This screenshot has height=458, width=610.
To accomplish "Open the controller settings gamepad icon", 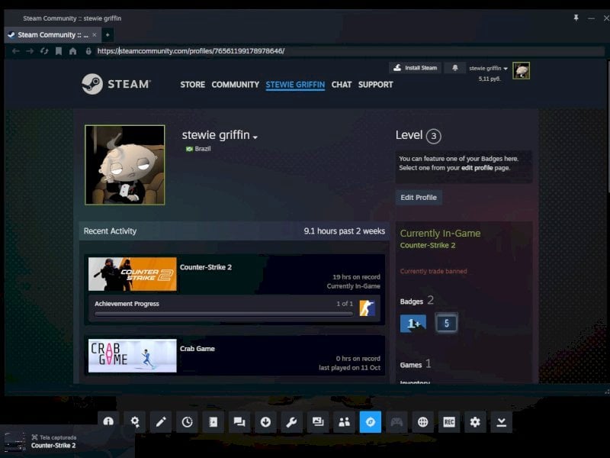I will [396, 422].
